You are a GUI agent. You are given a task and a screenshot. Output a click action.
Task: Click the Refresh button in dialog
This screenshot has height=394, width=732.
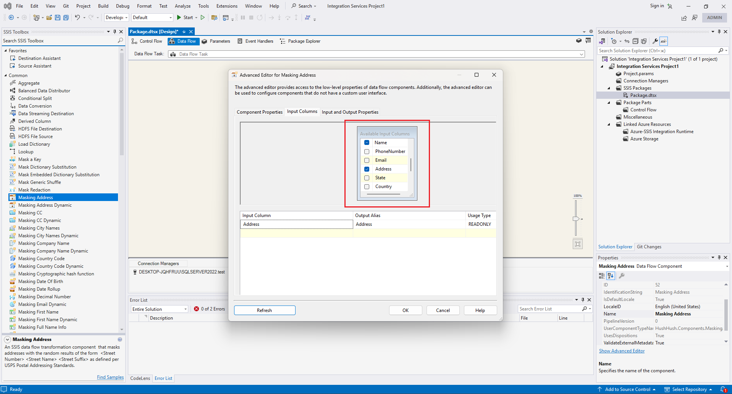click(x=265, y=310)
